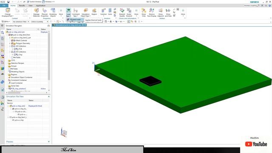Select the Solver Sets folder
The width and height of the screenshot is (272, 153).
(15, 86)
